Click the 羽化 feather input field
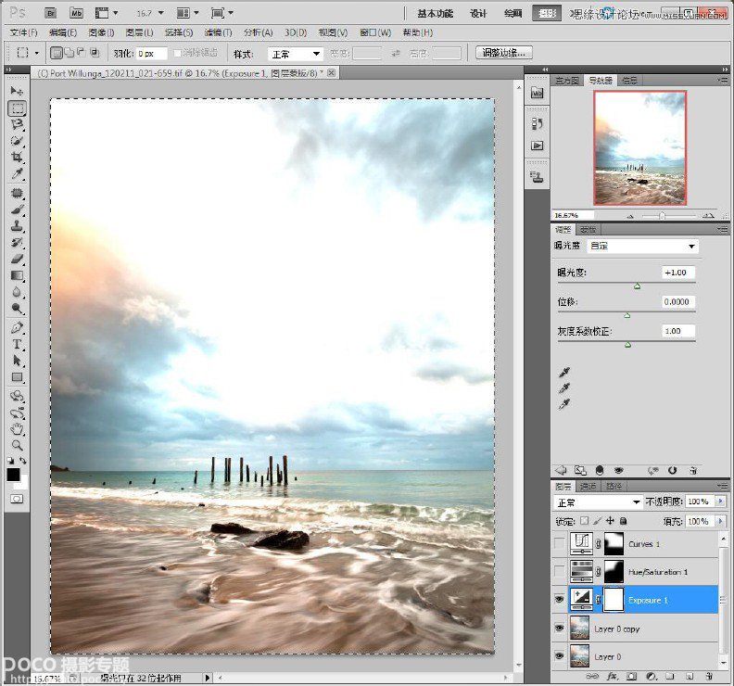 [x=152, y=54]
